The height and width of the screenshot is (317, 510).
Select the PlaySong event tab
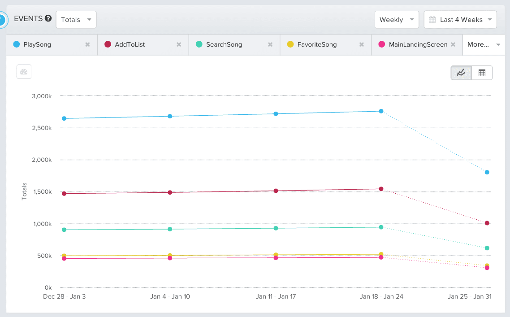click(x=37, y=44)
